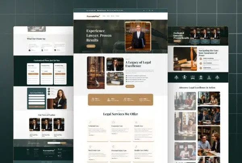
Task: Click the Criminal Law card icon
Action: pos(90,122)
